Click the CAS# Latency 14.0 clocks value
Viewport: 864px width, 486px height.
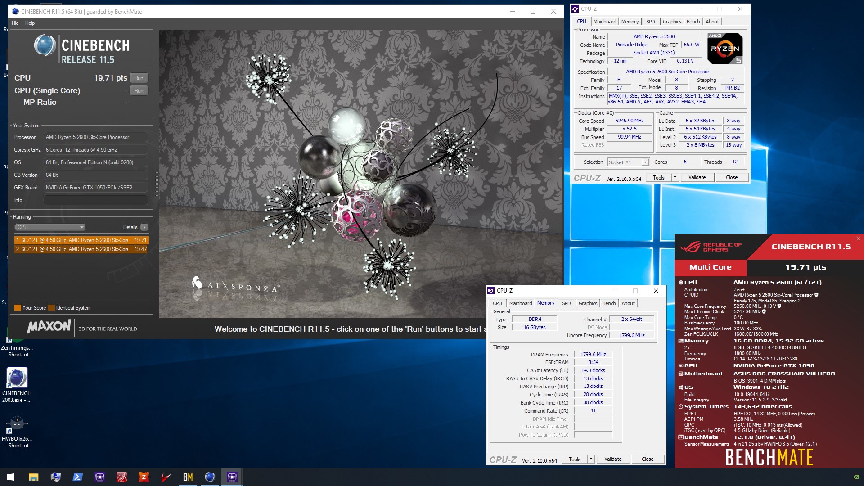tap(593, 370)
